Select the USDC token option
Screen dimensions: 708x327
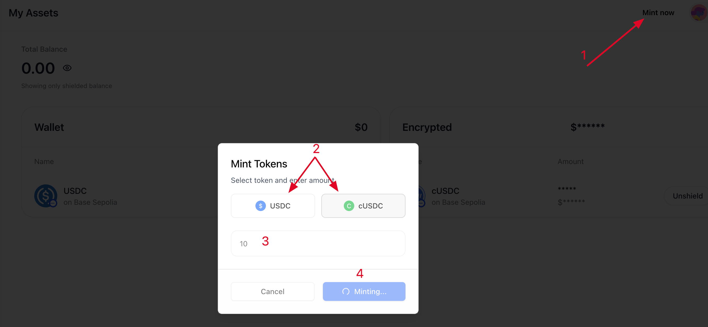click(273, 206)
